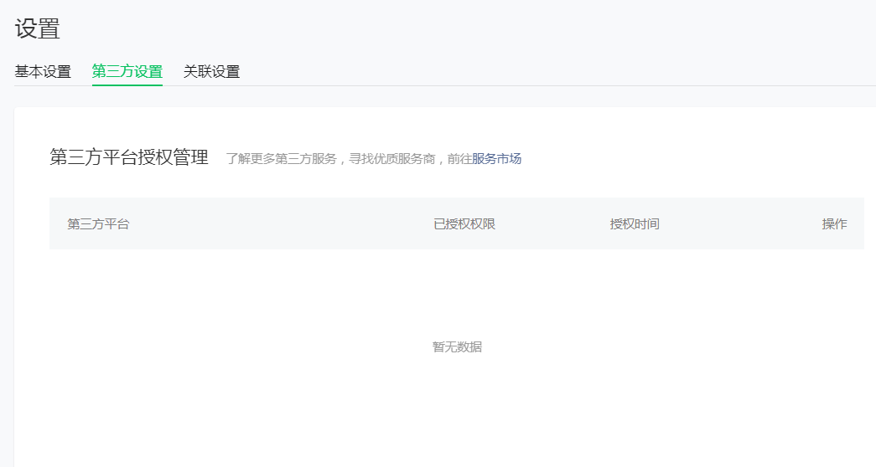Screen dimensions: 876x467
Task: Click the 第三方平台 column header
Action: pyautogui.click(x=98, y=223)
